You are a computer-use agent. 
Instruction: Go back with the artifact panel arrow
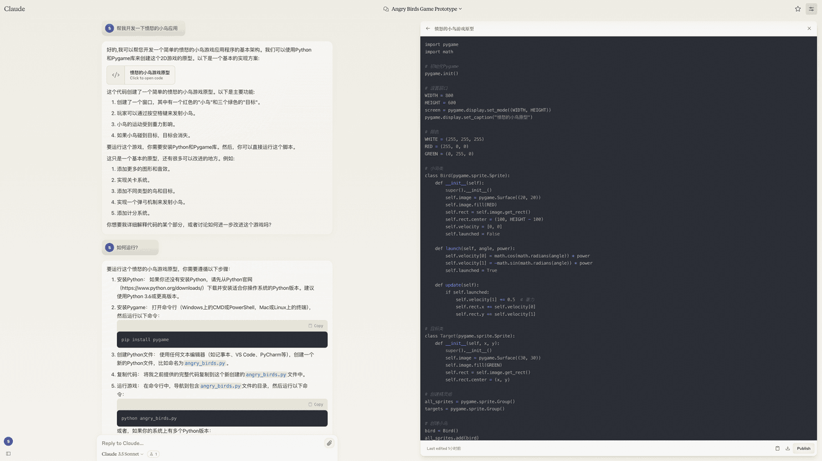pyautogui.click(x=428, y=28)
